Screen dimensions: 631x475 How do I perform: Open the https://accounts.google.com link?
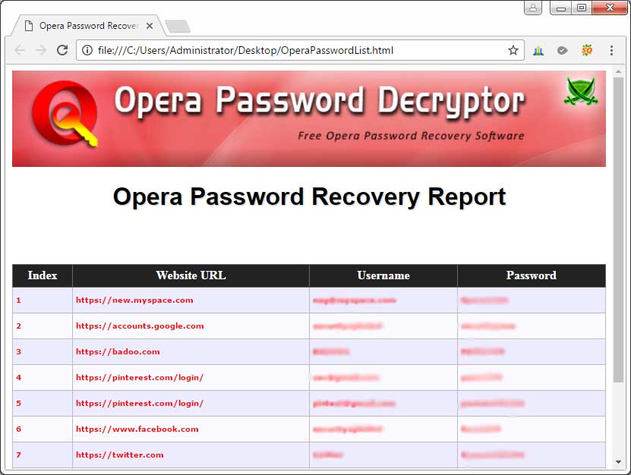[x=140, y=326]
